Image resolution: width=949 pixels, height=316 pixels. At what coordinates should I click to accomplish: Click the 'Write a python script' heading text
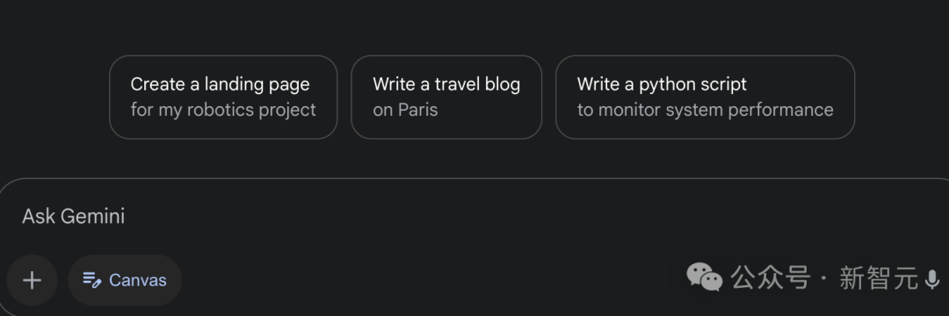663,84
